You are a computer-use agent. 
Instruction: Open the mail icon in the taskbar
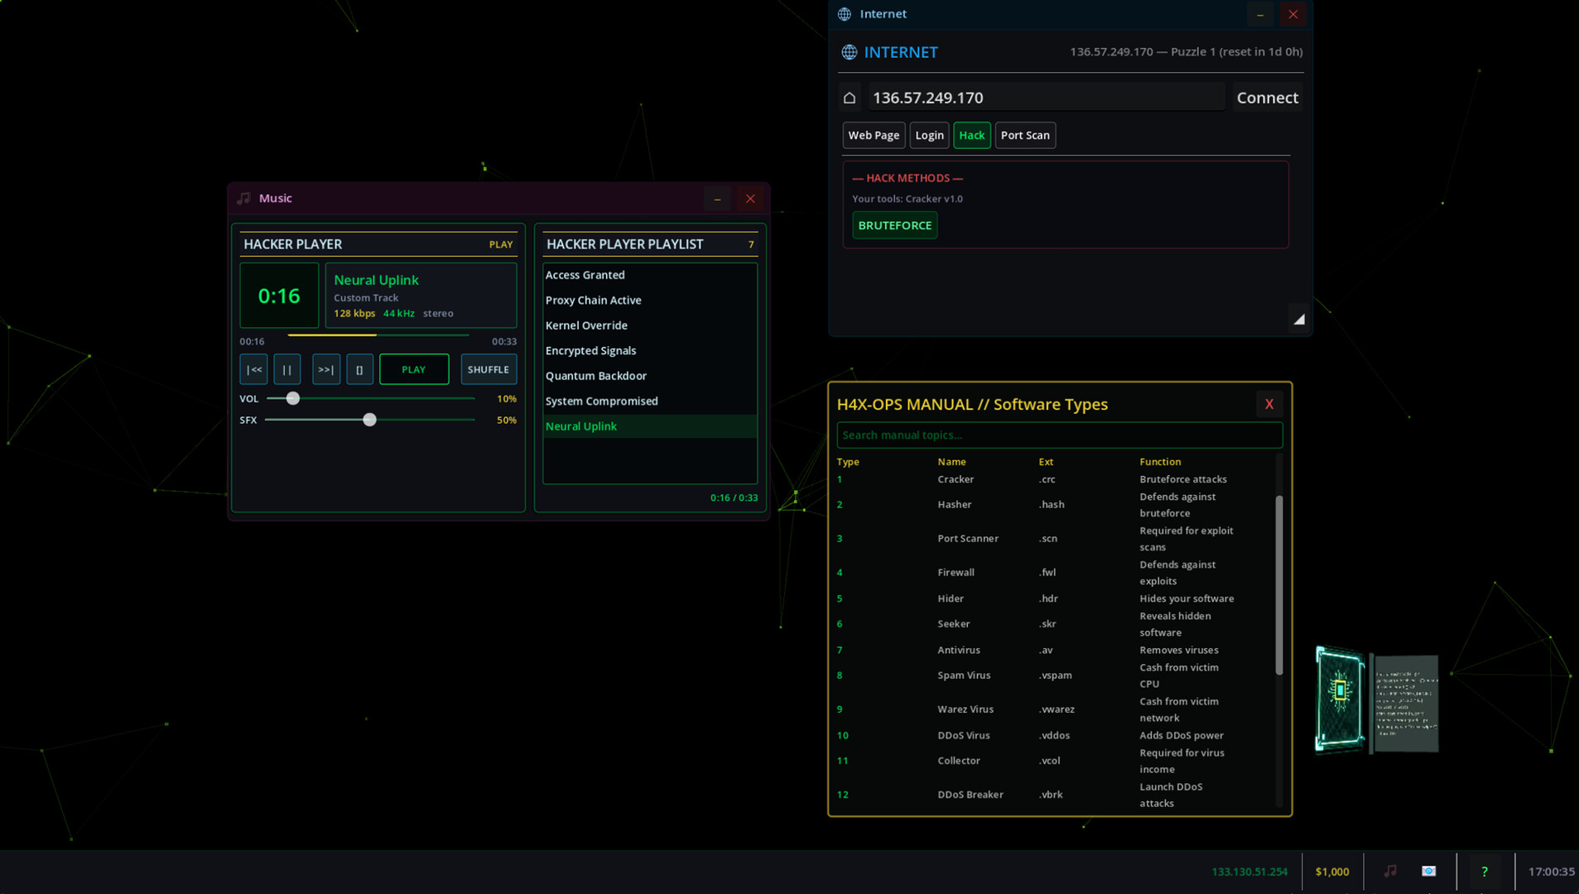(x=1428, y=871)
